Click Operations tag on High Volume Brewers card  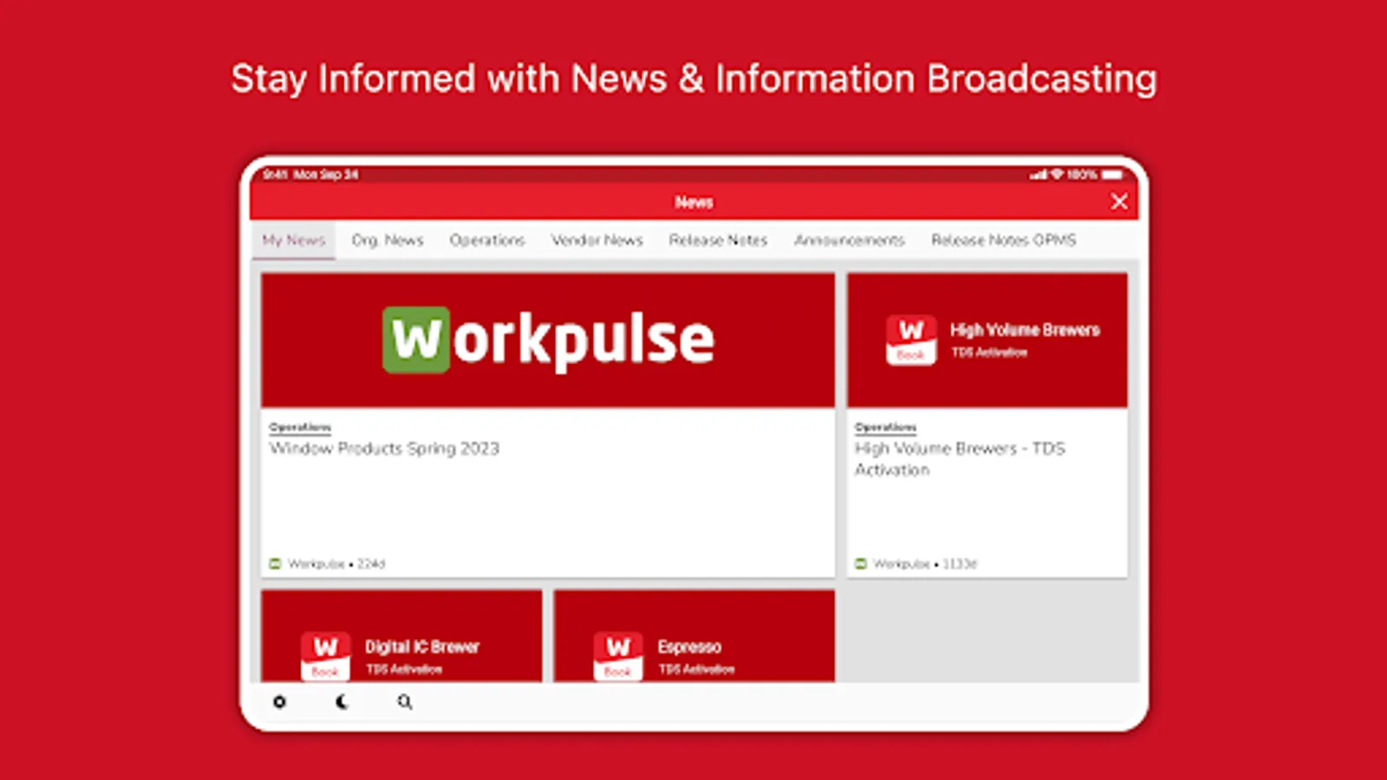(885, 427)
